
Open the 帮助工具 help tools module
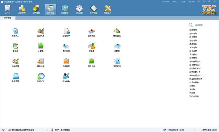[x=108, y=9]
